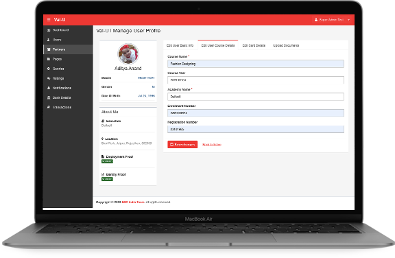
Task: Click the Registration Number field
Action: coord(255,129)
